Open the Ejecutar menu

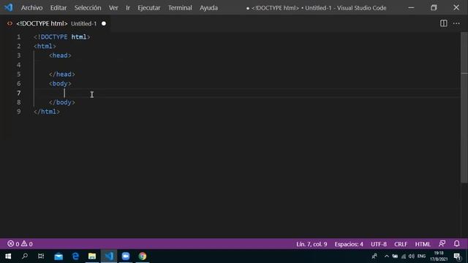(x=148, y=8)
